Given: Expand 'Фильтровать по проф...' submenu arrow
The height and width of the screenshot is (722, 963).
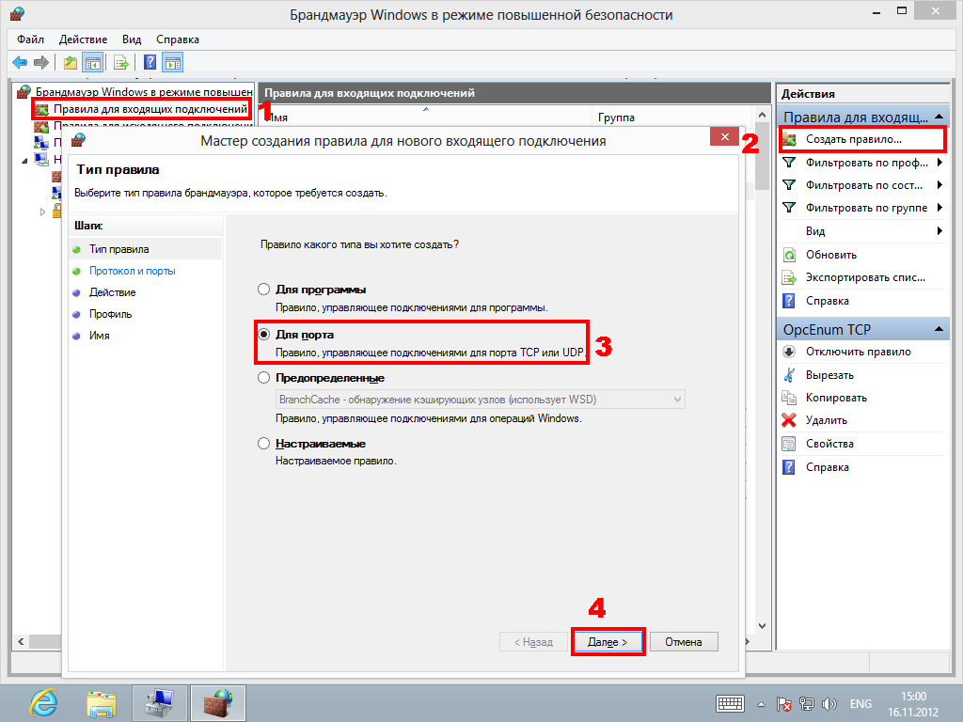Looking at the screenshot, I should point(939,163).
